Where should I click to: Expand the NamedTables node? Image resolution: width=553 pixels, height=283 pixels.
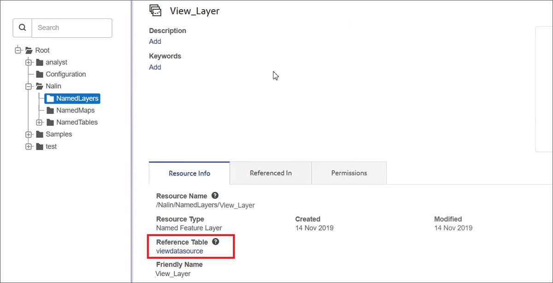pyautogui.click(x=39, y=122)
